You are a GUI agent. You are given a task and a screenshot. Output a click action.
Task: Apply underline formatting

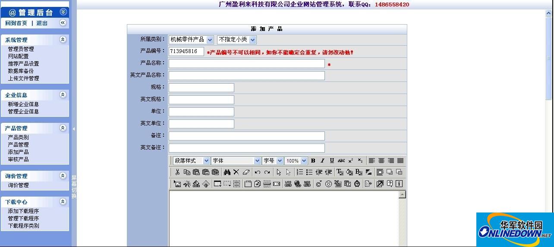point(332,161)
